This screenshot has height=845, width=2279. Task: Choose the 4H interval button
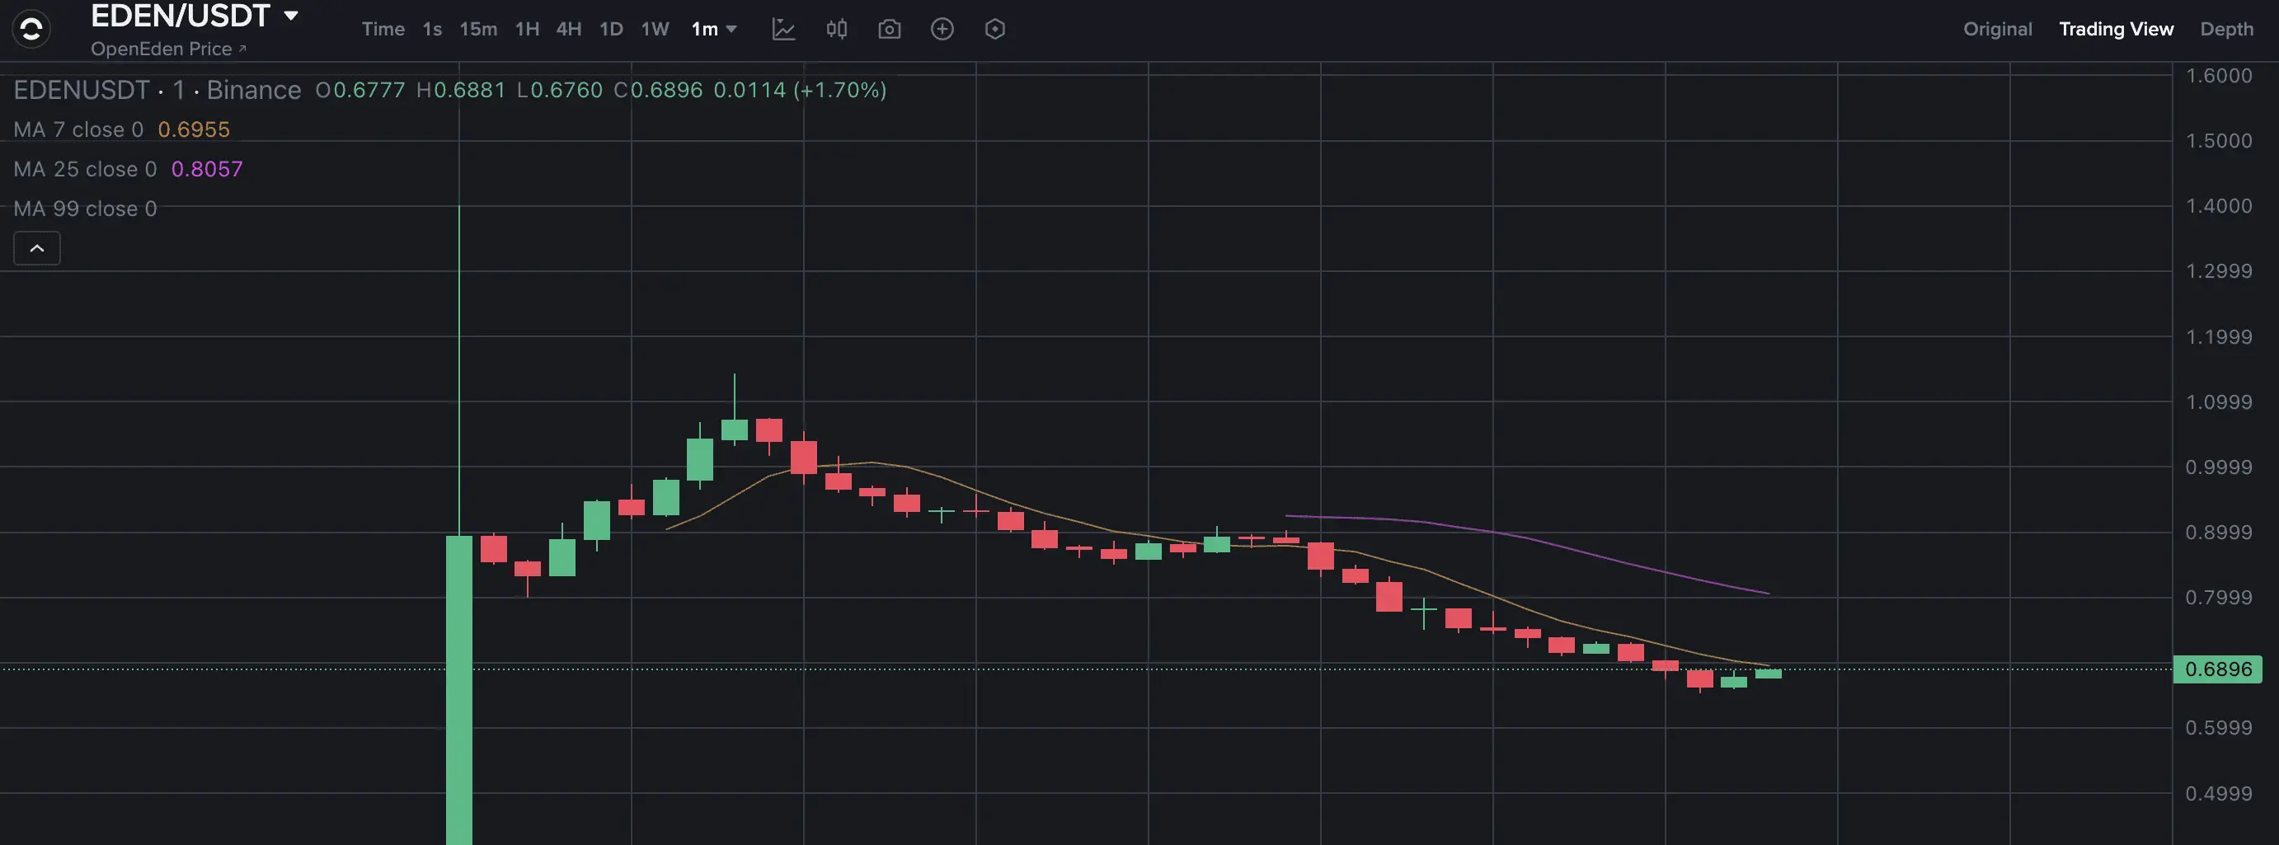pyautogui.click(x=569, y=29)
